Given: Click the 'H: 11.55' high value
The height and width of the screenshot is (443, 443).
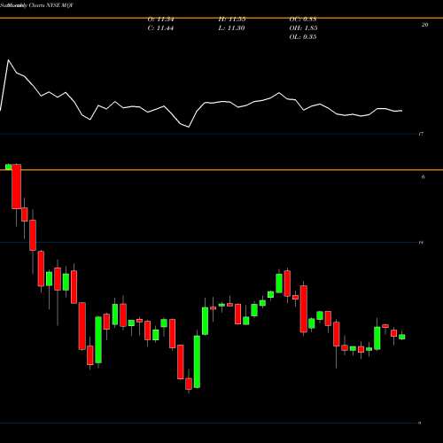Looking at the screenshot, I should [232, 19].
